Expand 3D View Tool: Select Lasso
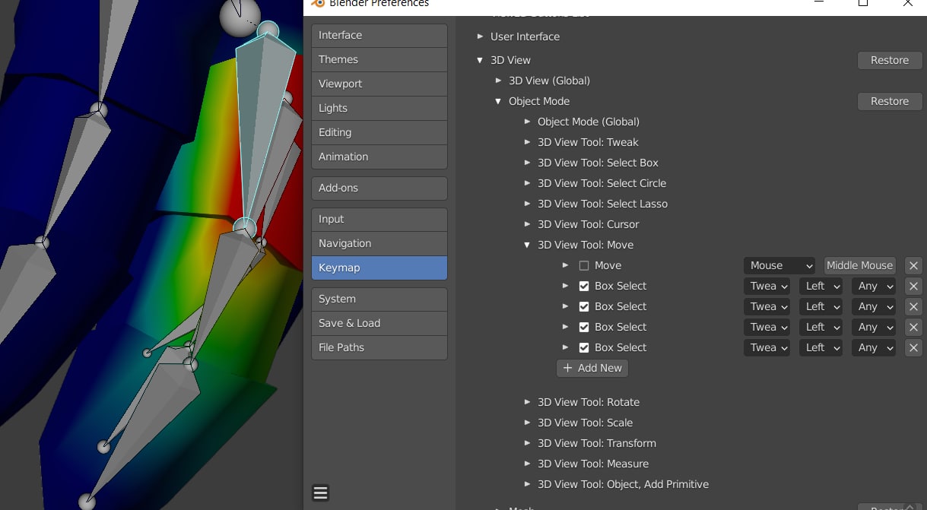This screenshot has width=927, height=510. (527, 204)
